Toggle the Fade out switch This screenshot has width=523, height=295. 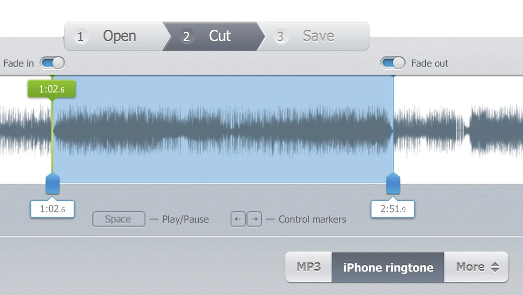click(393, 63)
